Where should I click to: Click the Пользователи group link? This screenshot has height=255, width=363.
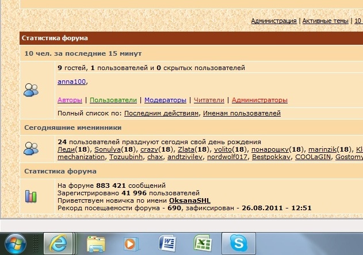coord(113,100)
